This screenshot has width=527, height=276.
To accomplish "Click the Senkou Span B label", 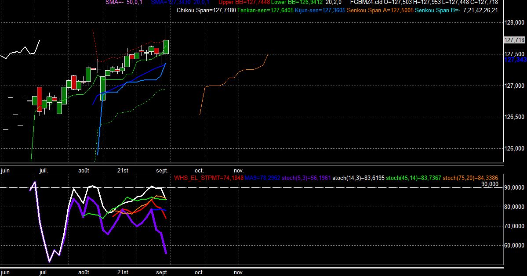I will click(x=438, y=11).
